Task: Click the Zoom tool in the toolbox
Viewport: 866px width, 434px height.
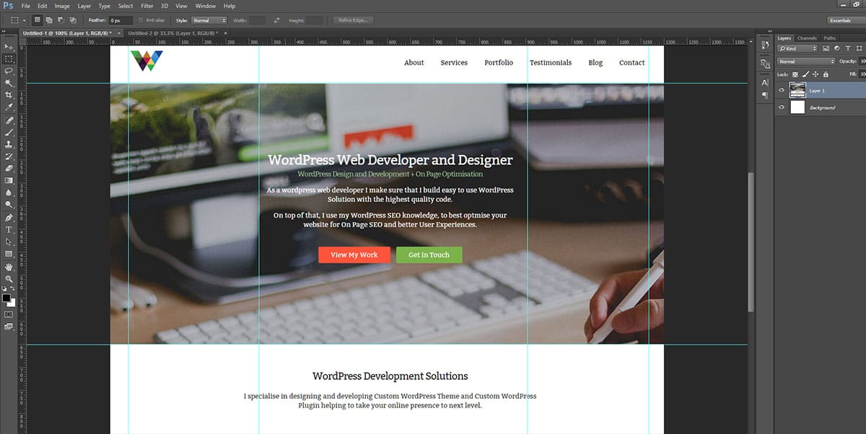Action: (x=9, y=278)
